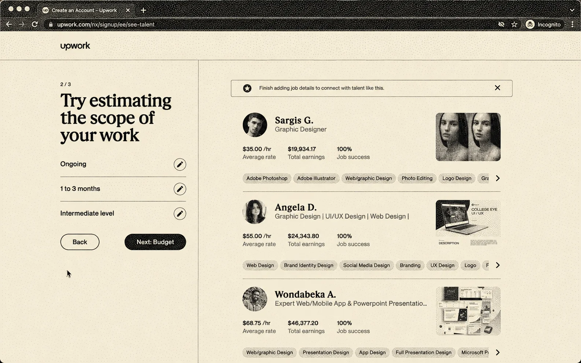This screenshot has height=363, width=581.
Task: Click the 2 / 3 step indicator
Action: (66, 84)
